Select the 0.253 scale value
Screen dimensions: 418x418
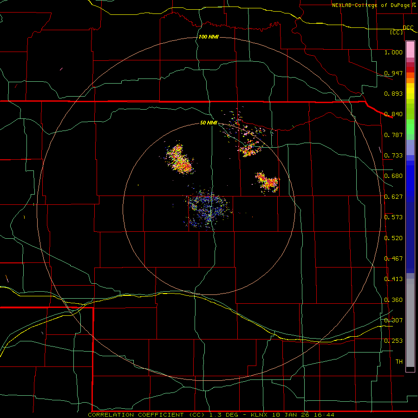[x=393, y=341]
